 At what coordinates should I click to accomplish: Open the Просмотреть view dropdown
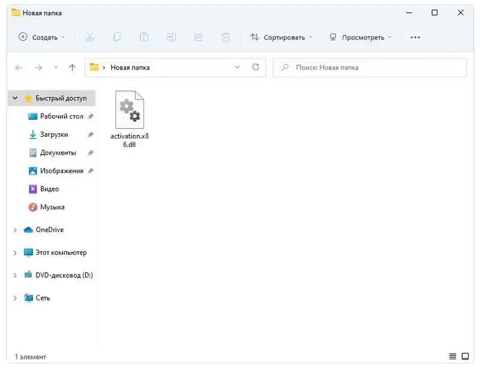(x=361, y=37)
